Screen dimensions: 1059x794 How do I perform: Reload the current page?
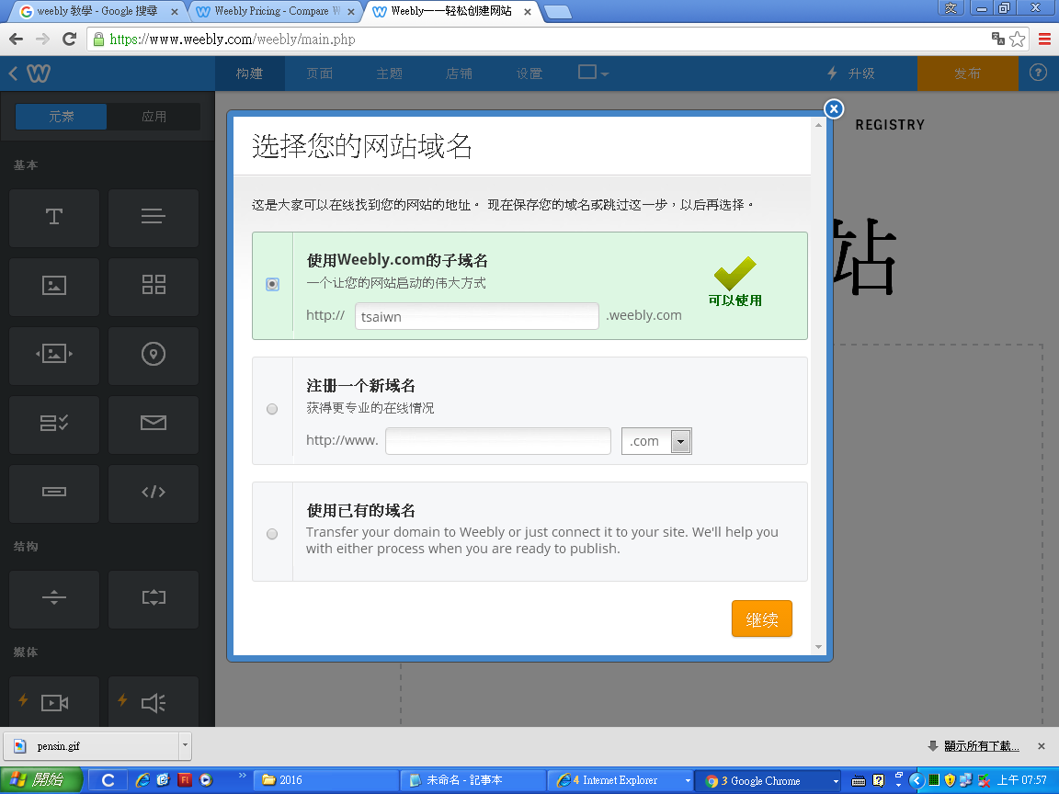(x=69, y=40)
